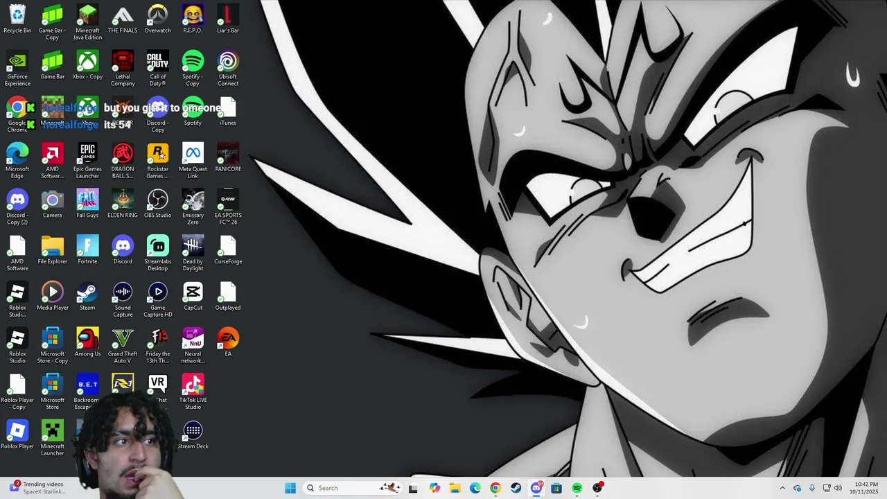Select the Google Chrome desktop shortcut
The height and width of the screenshot is (499, 887).
[17, 115]
